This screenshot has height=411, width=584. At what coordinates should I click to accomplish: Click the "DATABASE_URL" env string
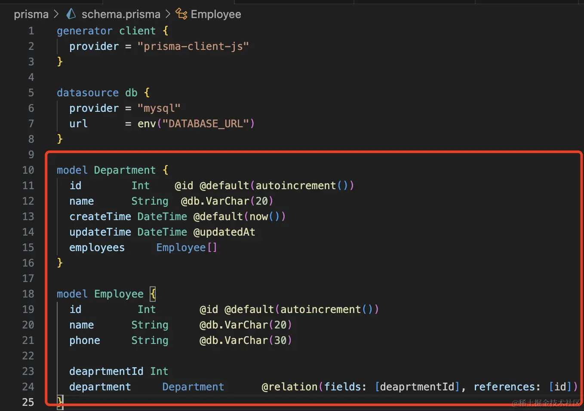coord(206,124)
